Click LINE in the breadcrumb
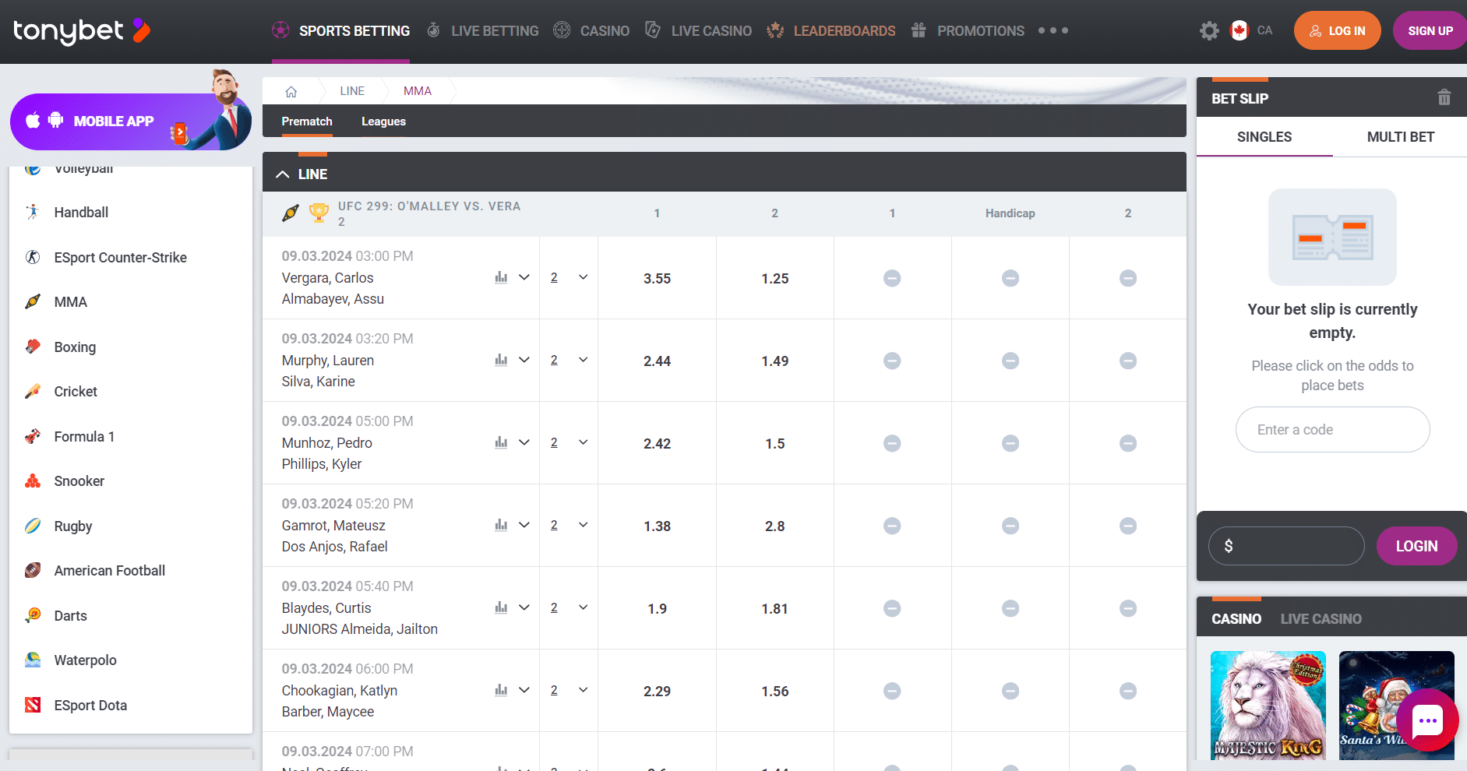1467x771 pixels. tap(352, 91)
